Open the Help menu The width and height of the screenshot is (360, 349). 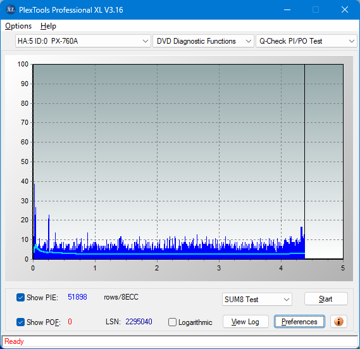coord(48,26)
